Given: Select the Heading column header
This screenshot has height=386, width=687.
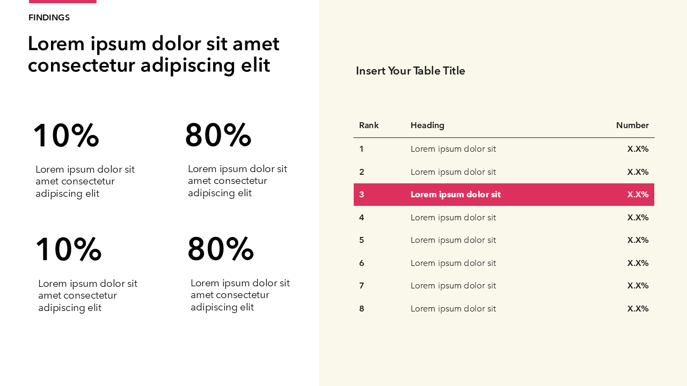Looking at the screenshot, I should 427,125.
